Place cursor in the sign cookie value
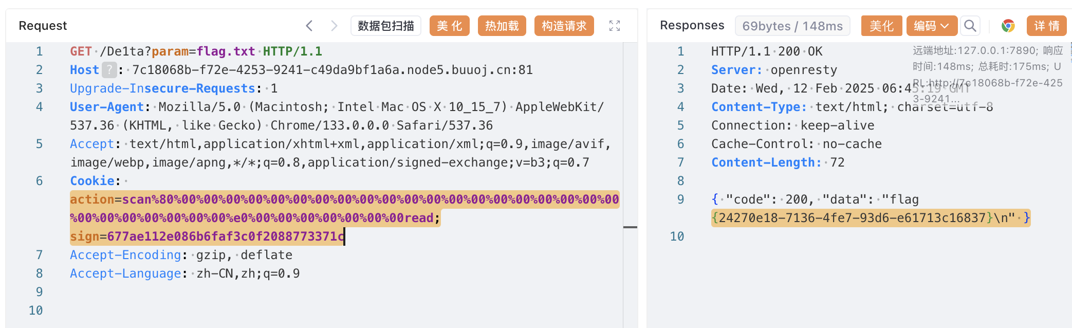 [225, 236]
